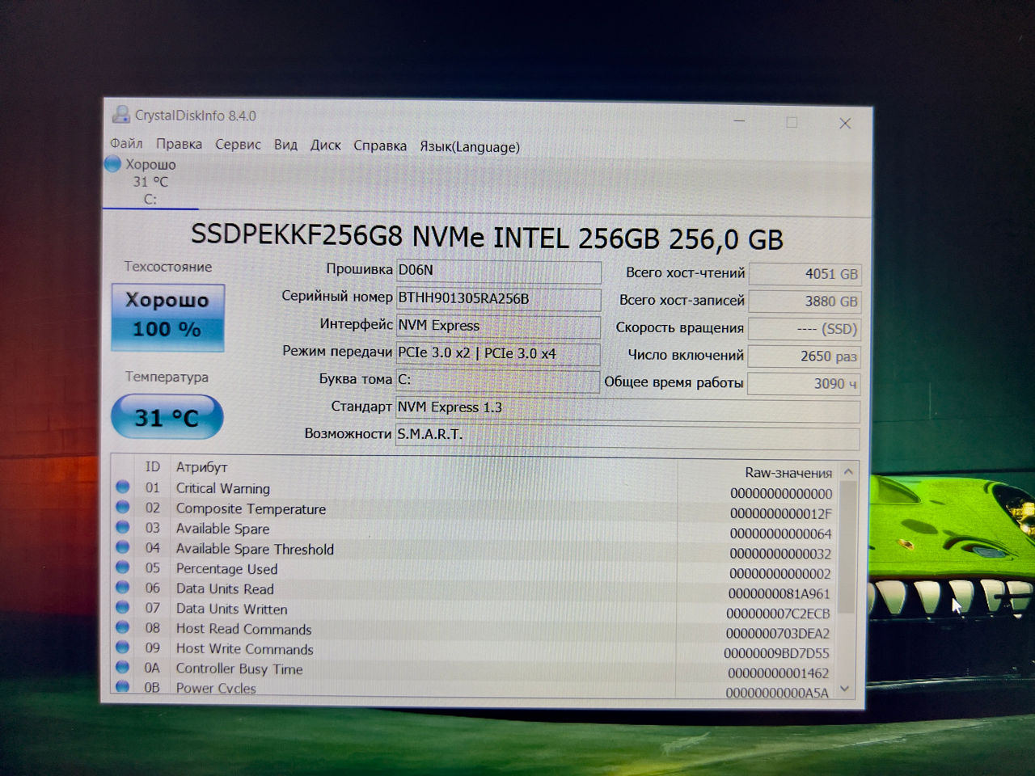Open the Сервис menu

point(238,144)
